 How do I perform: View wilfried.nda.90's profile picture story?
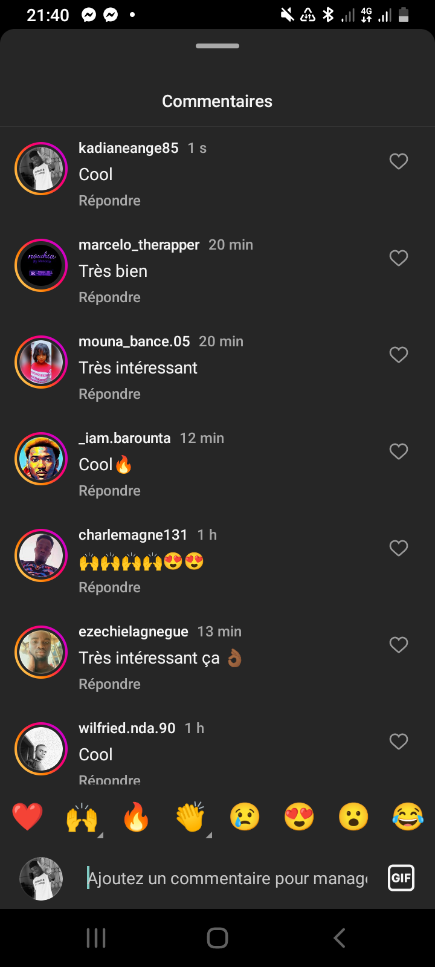(x=41, y=749)
